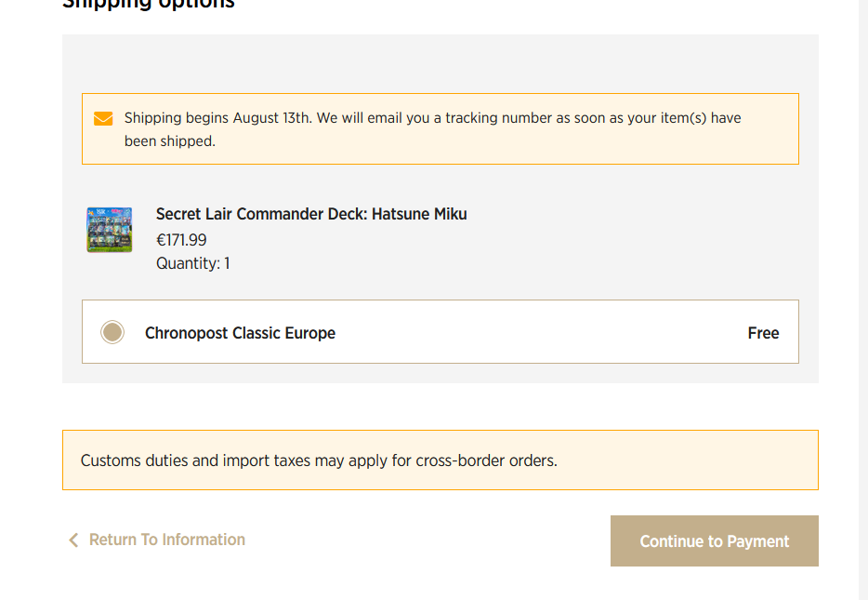Screen dimensions: 868x600
Task: Click the Chronopost Classic Europe label text
Action: [x=240, y=333]
